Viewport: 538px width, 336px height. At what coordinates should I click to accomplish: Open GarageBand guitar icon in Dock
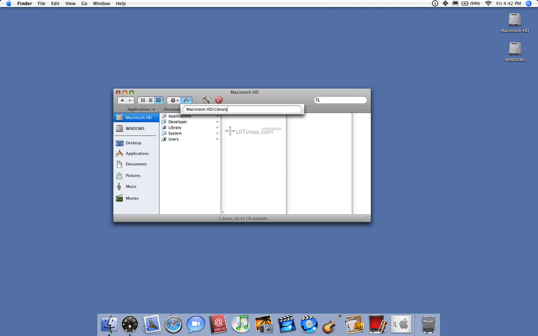tap(332, 324)
